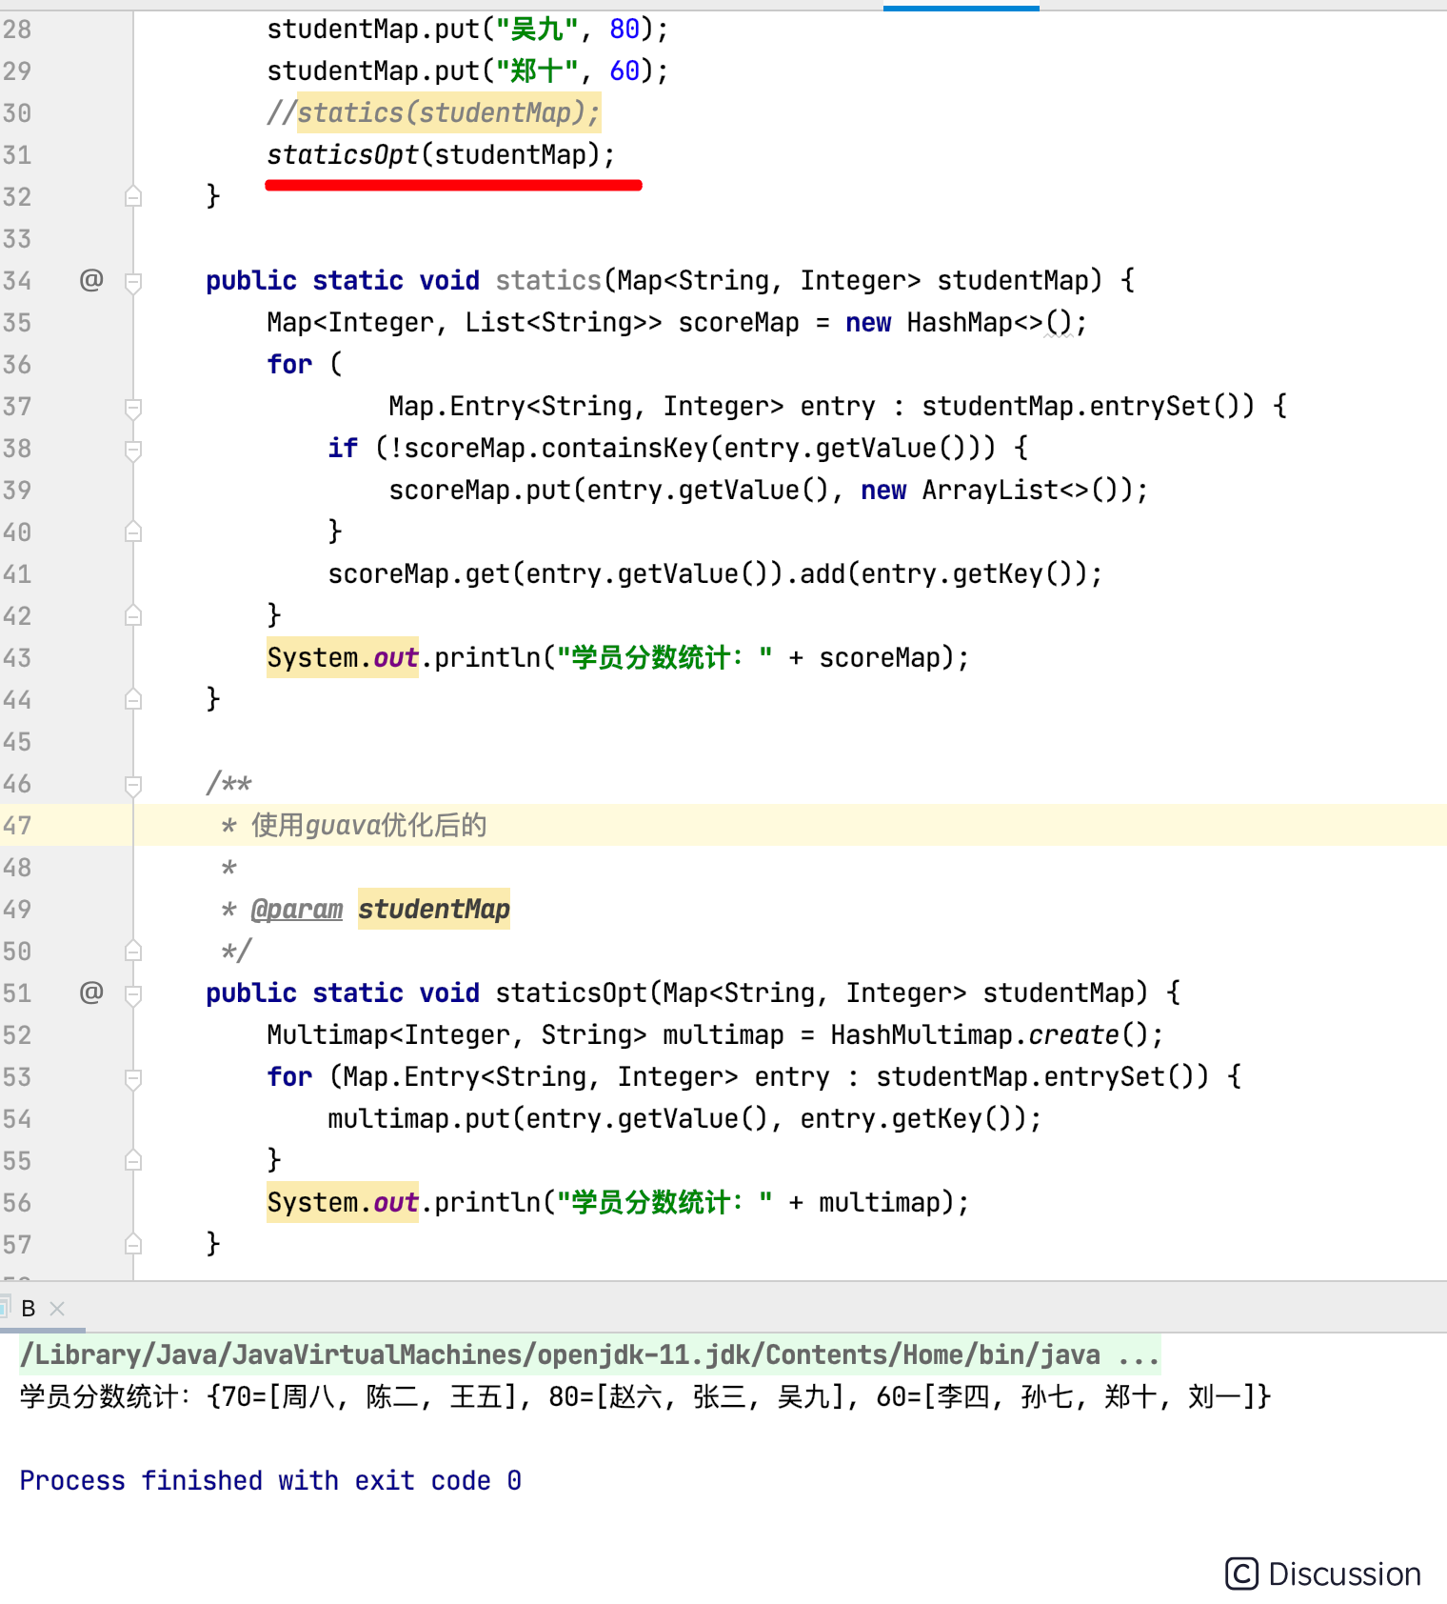
Task: Click the for keyword on line 36
Action: tap(289, 364)
